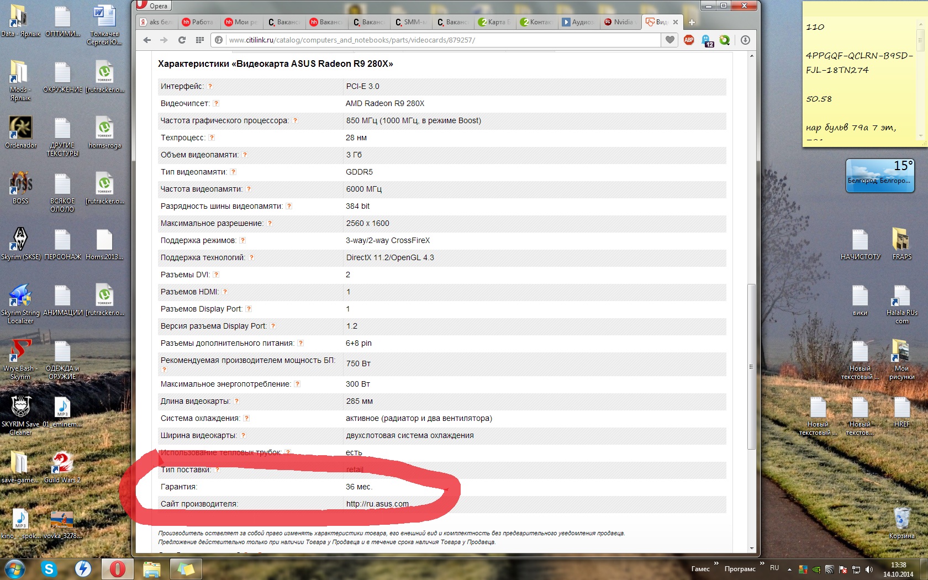The width and height of the screenshot is (928, 580).
Task: Reload the current Citilink page
Action: tap(182, 40)
